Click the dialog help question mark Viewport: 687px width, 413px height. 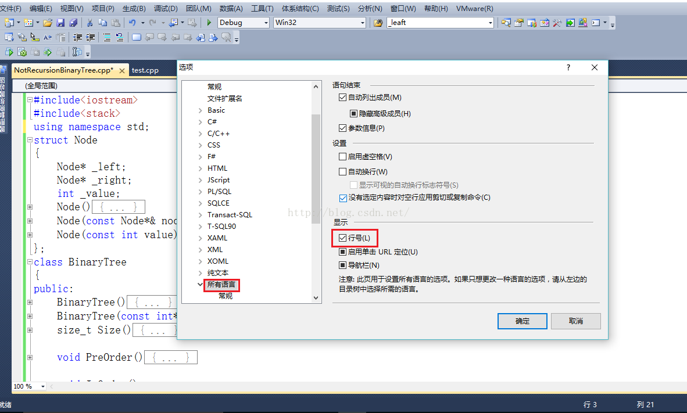point(568,67)
